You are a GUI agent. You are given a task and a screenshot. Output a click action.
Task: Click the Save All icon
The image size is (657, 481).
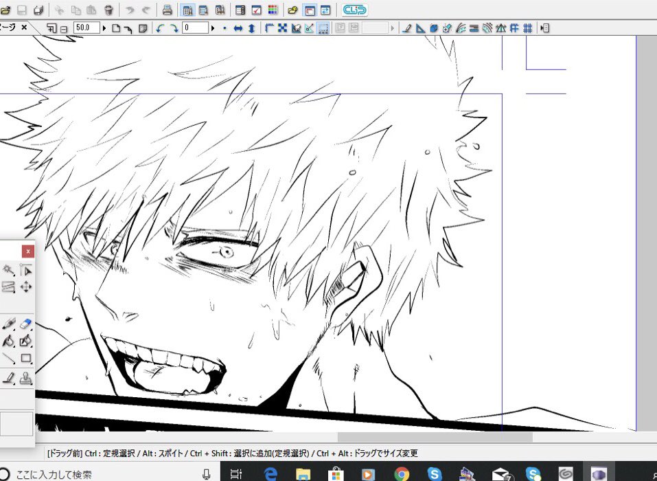(38, 10)
